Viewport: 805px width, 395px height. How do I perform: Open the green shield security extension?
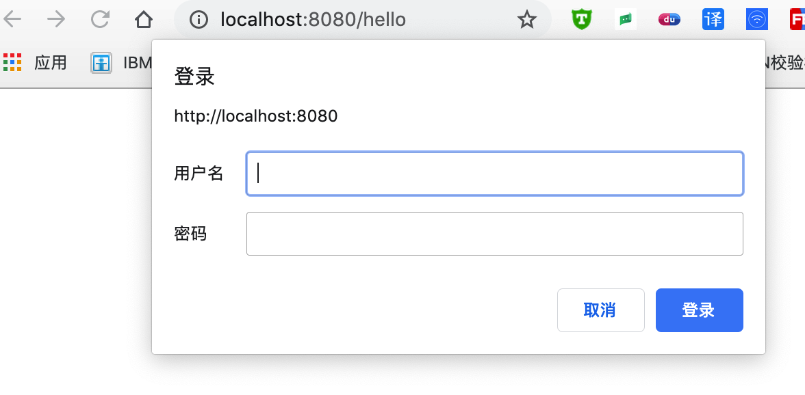pyautogui.click(x=581, y=19)
